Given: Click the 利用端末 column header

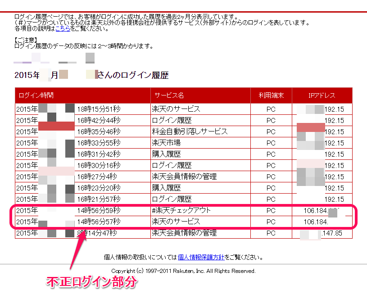Looking at the screenshot, I should (x=271, y=95).
